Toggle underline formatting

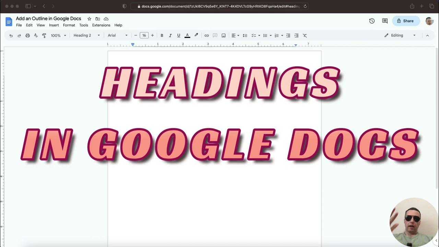[179, 35]
